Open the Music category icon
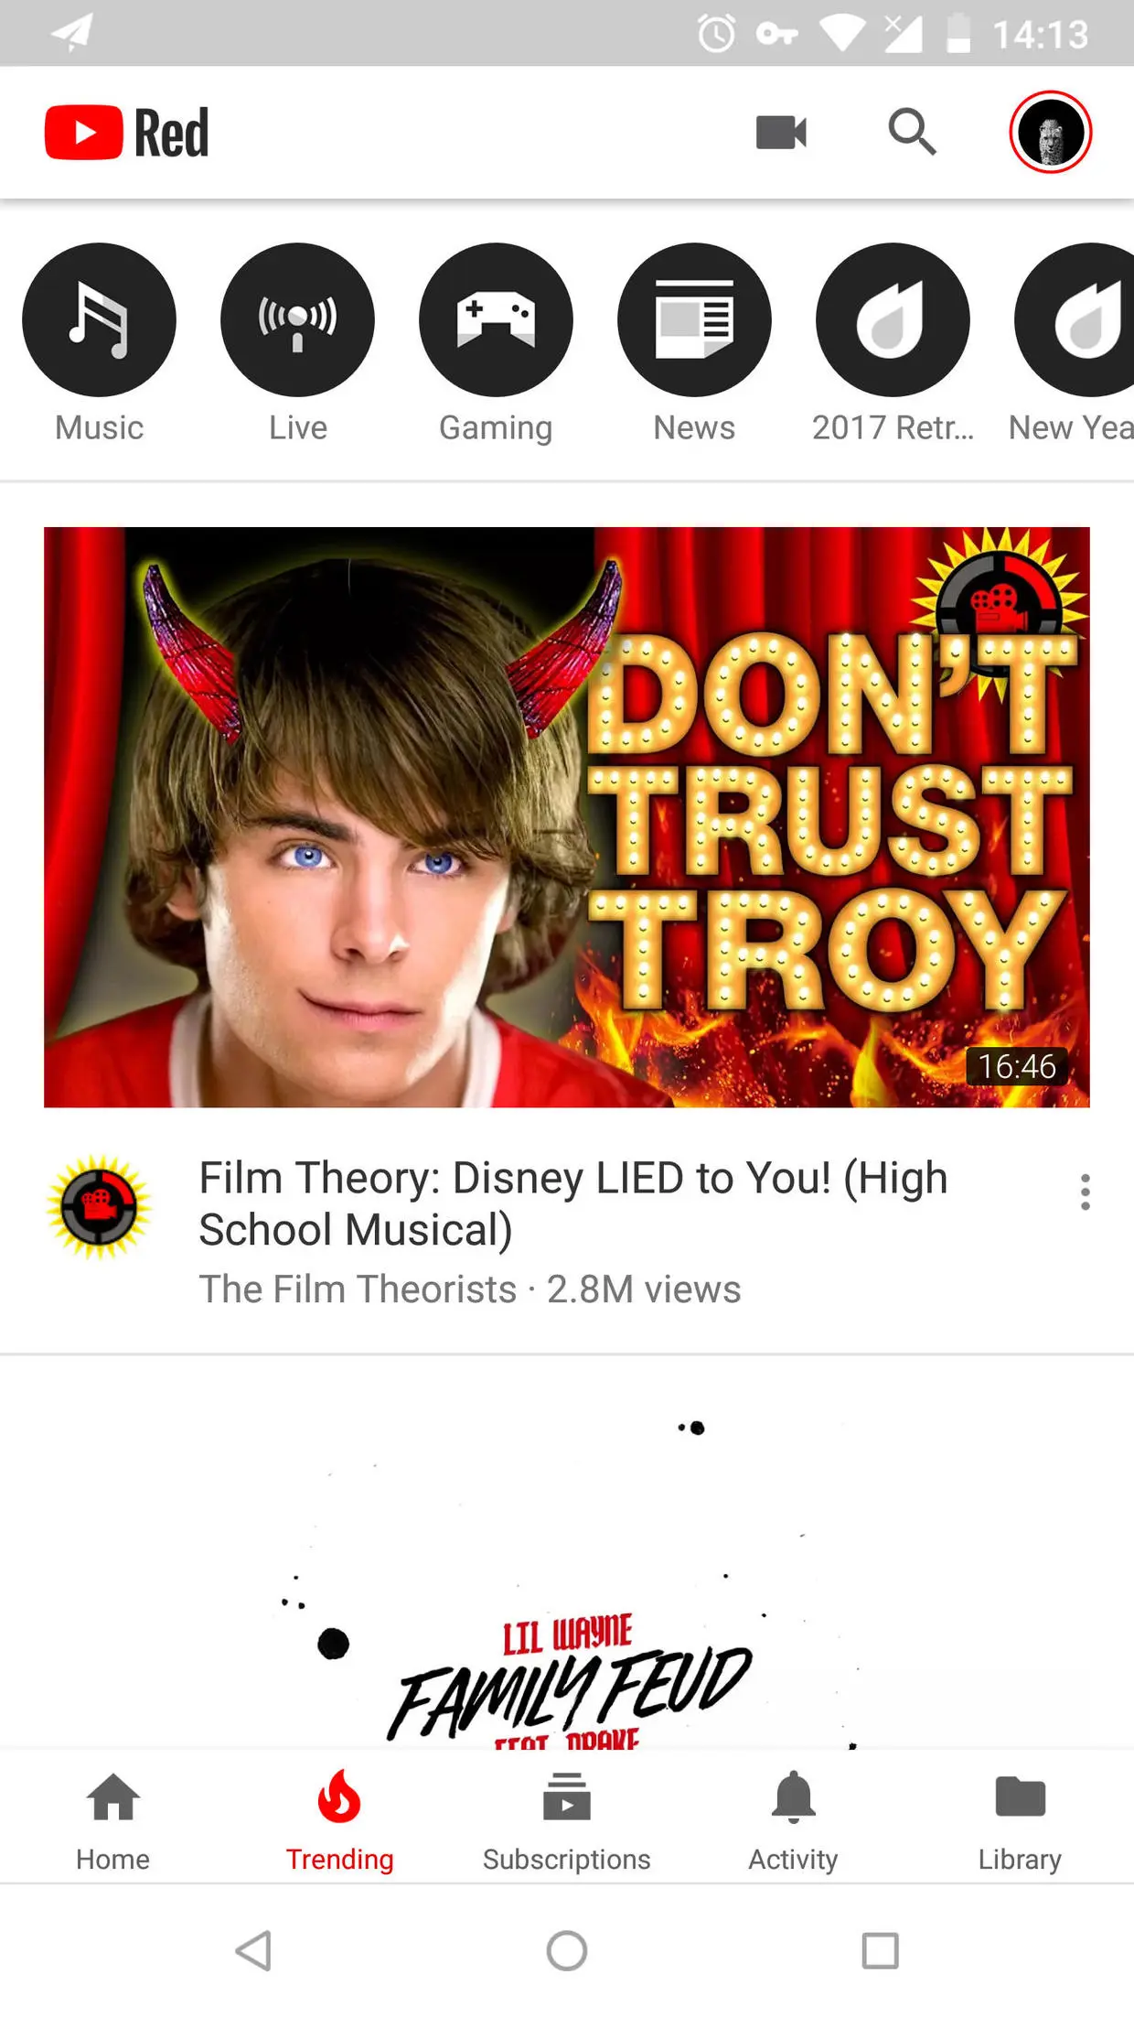 99,319
